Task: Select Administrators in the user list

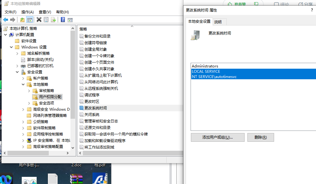Action: point(205,66)
